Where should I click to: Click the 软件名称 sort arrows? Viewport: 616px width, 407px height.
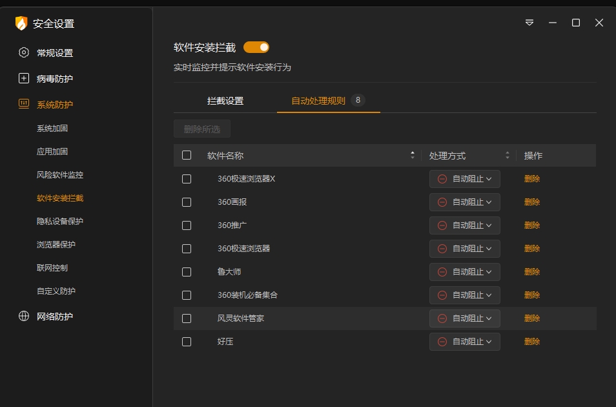[412, 155]
